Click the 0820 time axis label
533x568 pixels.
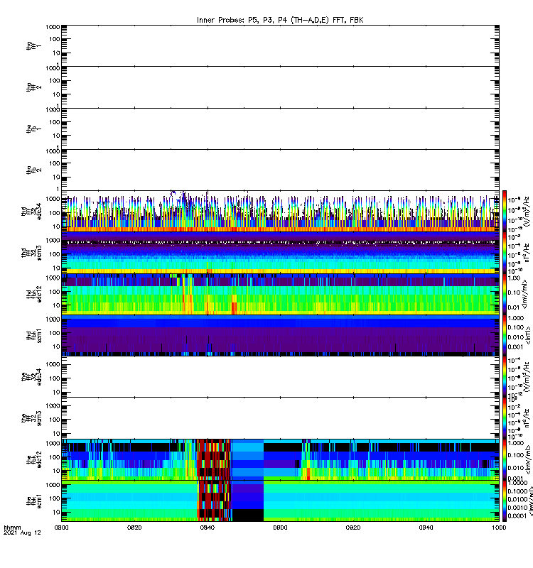point(134,528)
